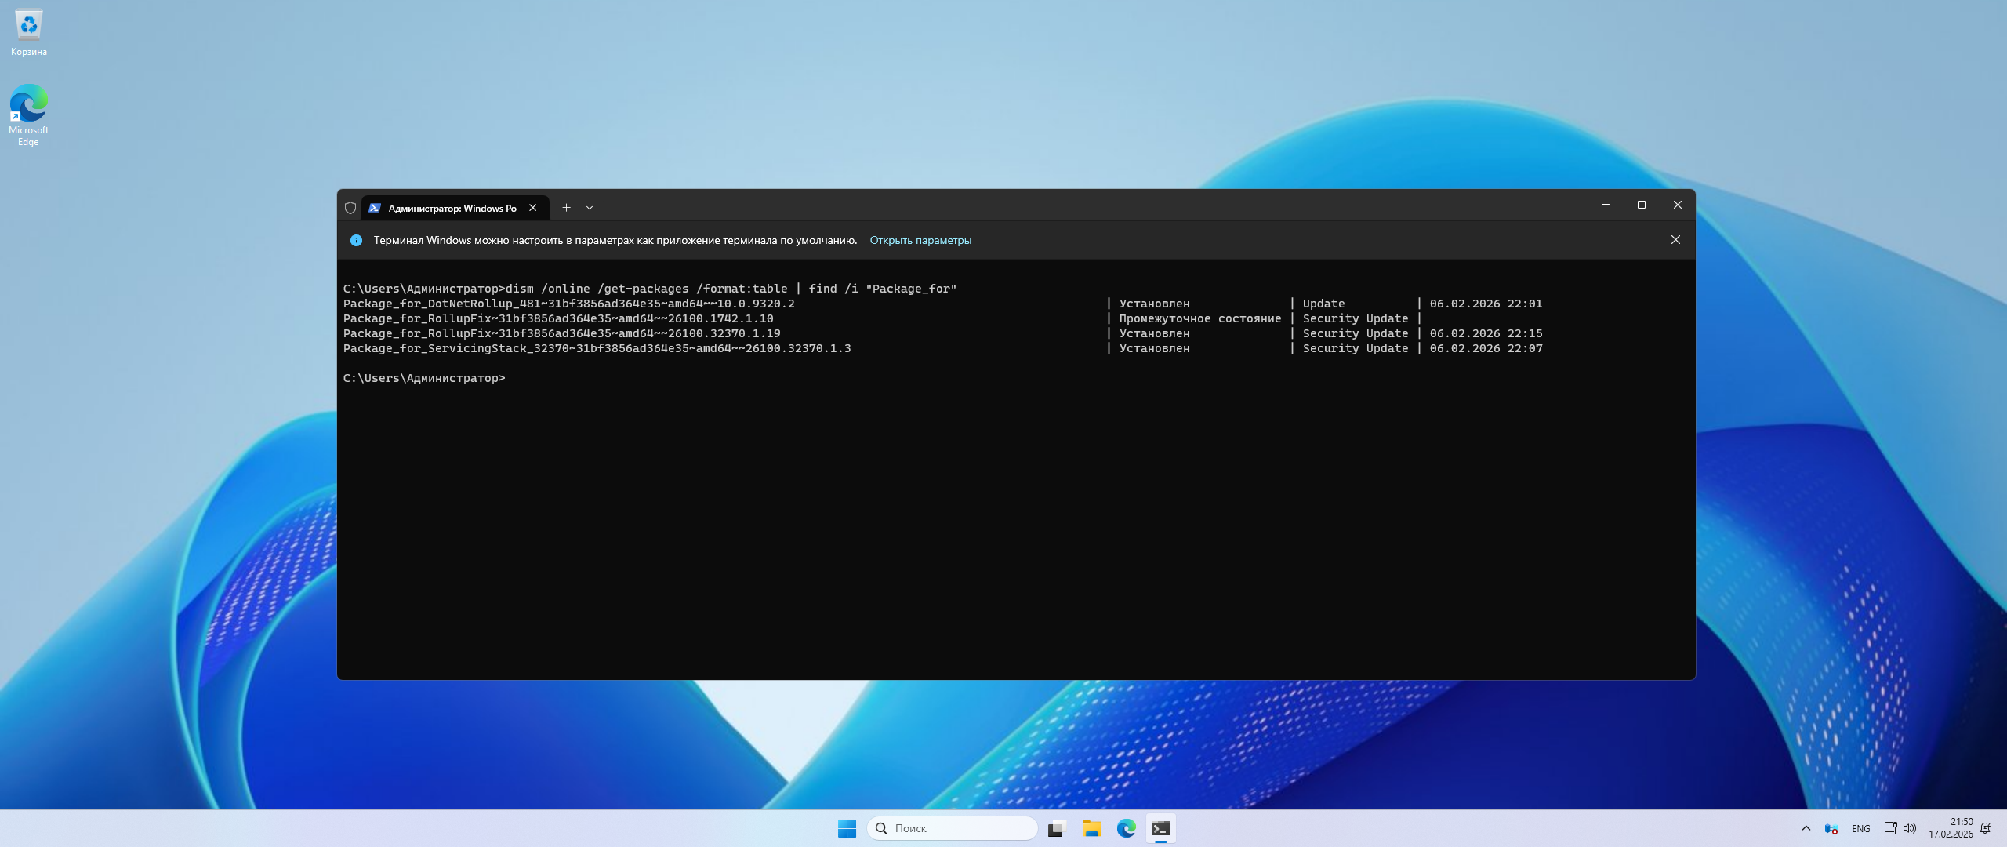Click the Поиск taskbar search field
Screen dimensions: 2007x847
953,828
